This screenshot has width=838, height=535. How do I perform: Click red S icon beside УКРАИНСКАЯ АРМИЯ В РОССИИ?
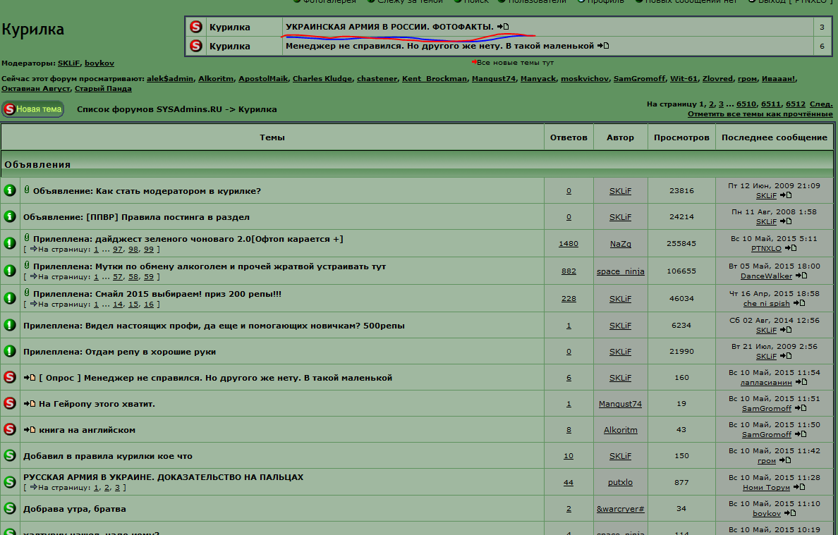click(x=196, y=27)
